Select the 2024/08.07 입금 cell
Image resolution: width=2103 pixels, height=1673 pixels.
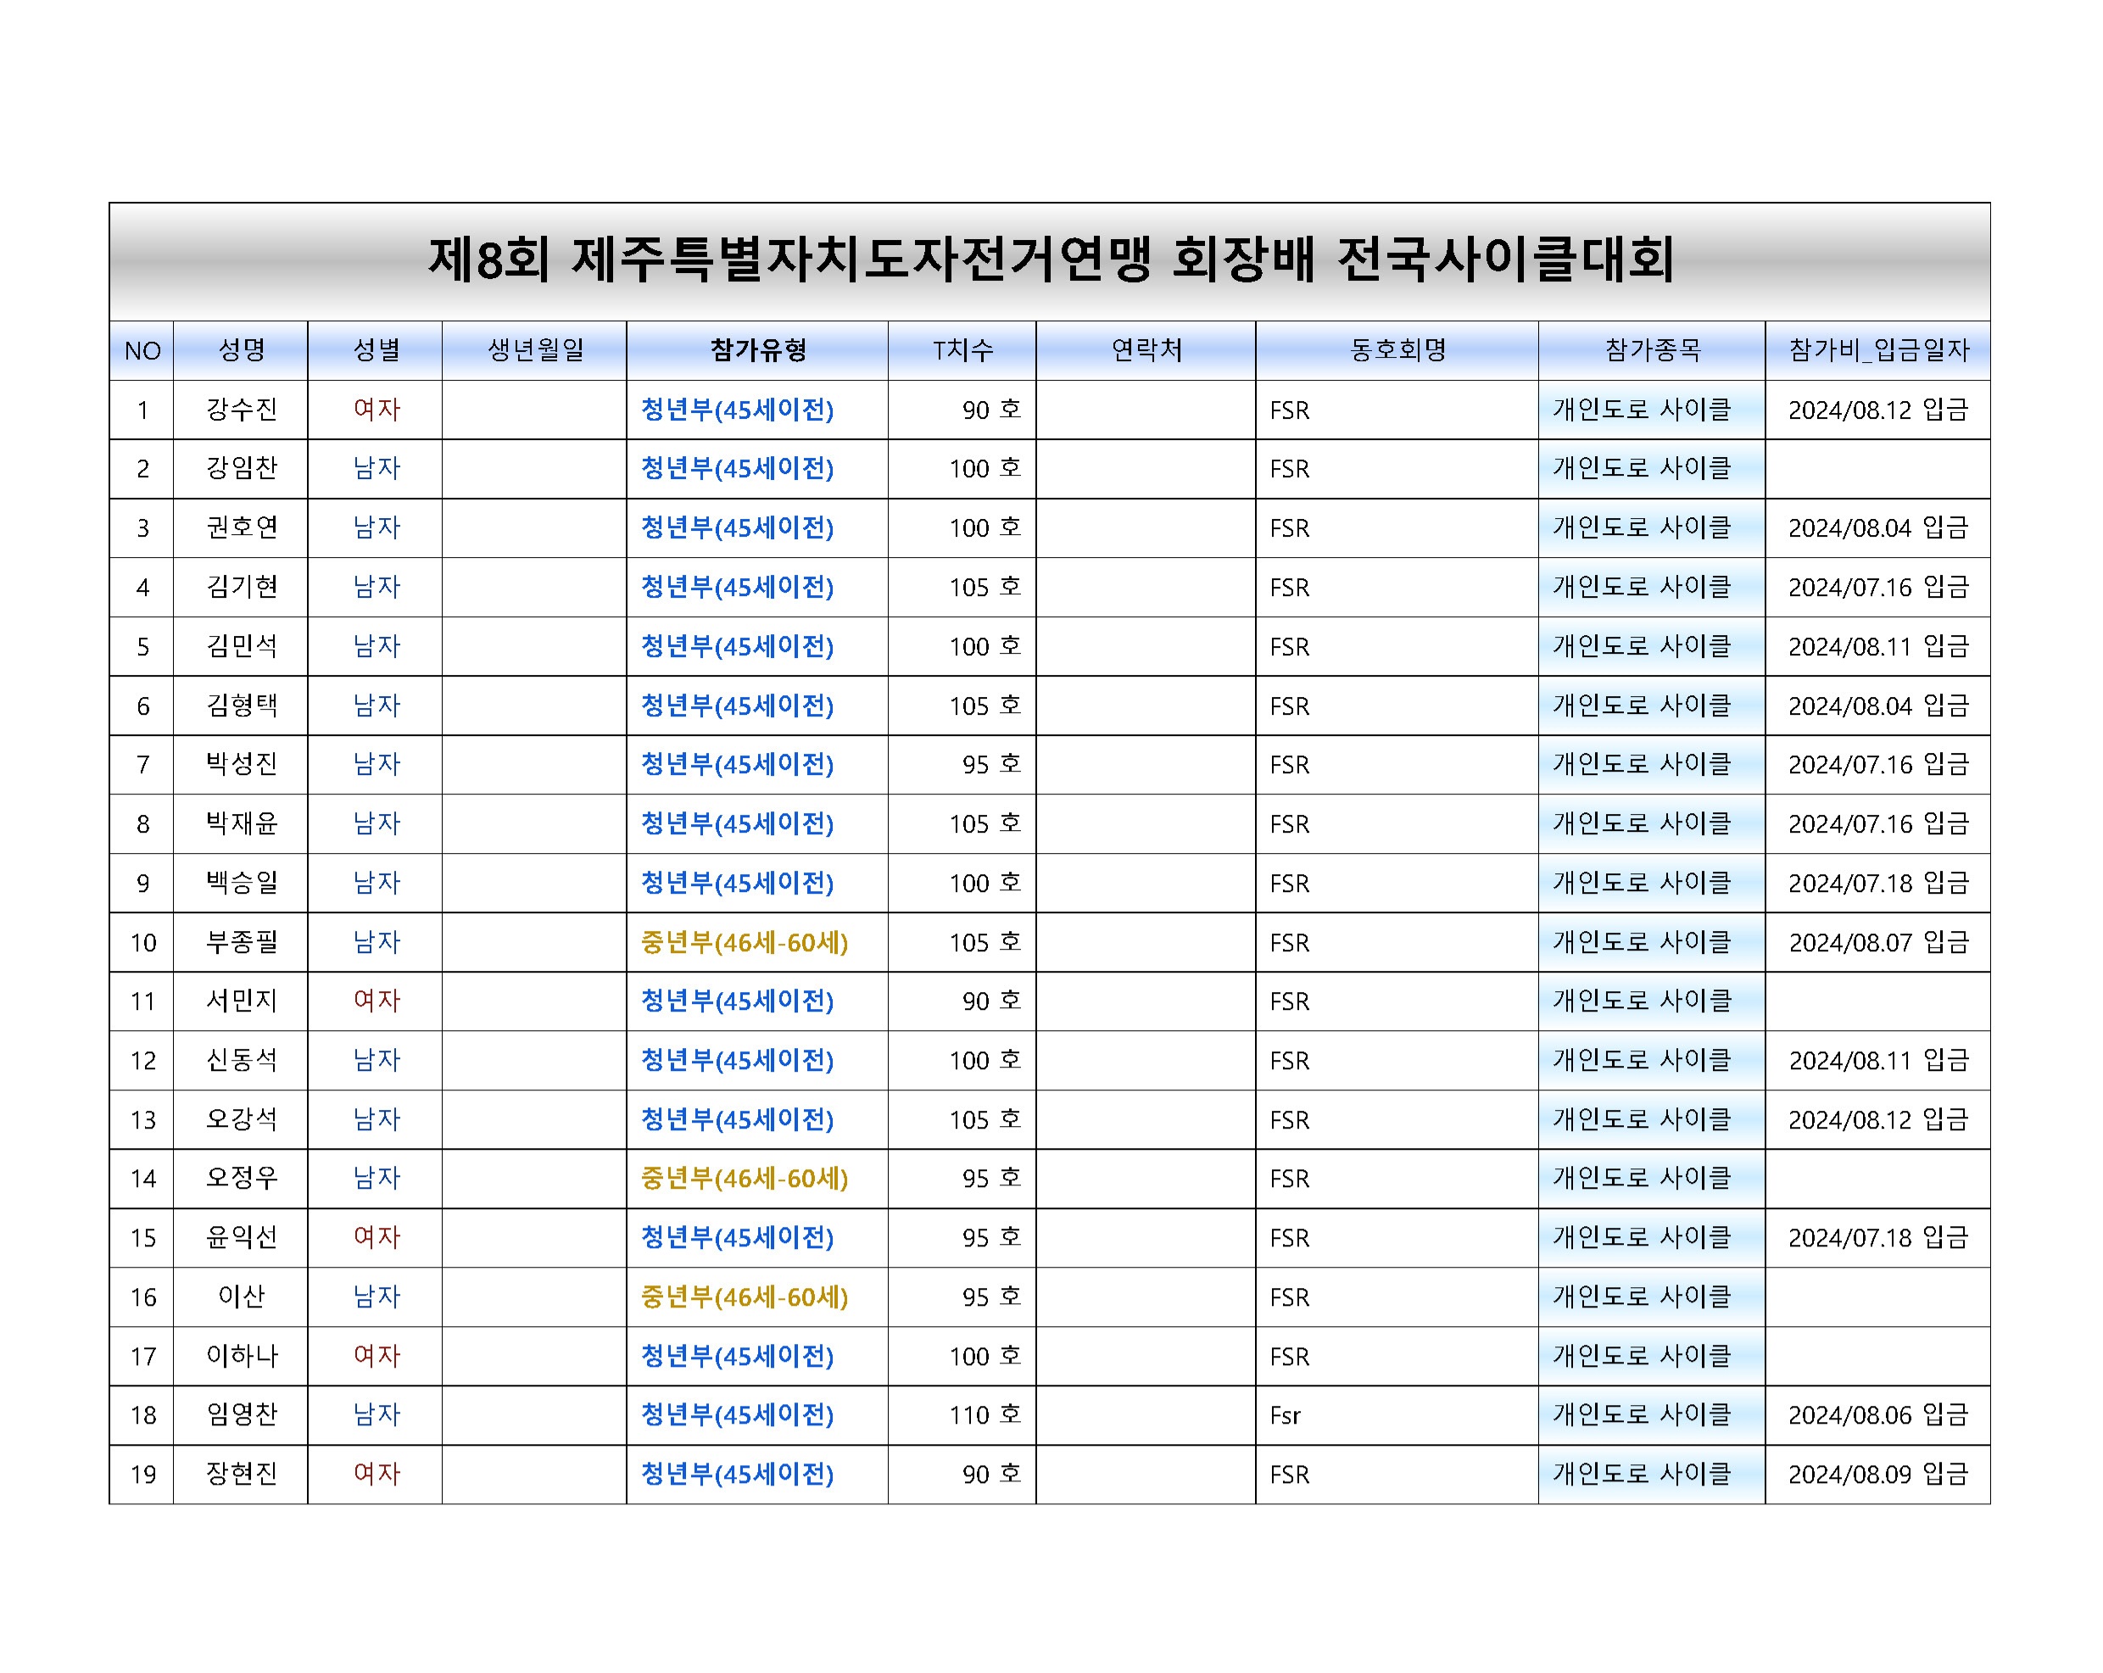[x=1878, y=943]
